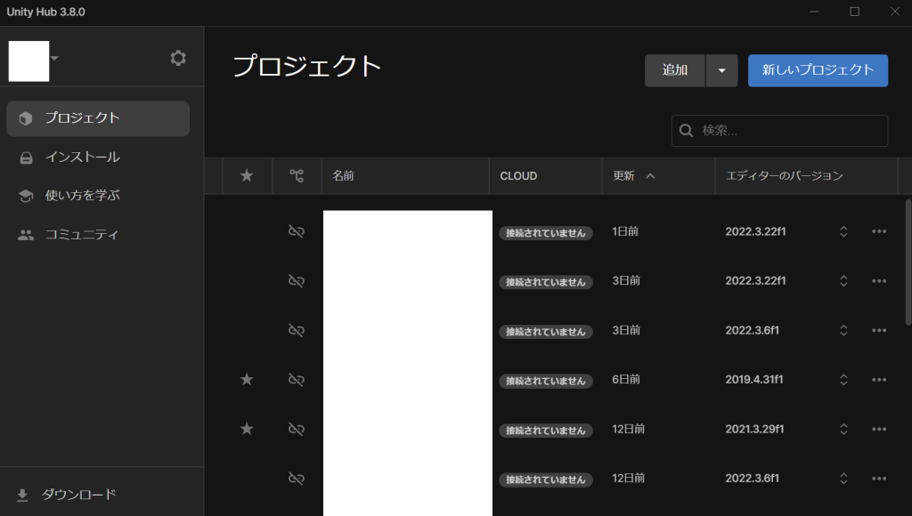Focus the 検索 search input field
The image size is (912, 516).
tap(788, 131)
